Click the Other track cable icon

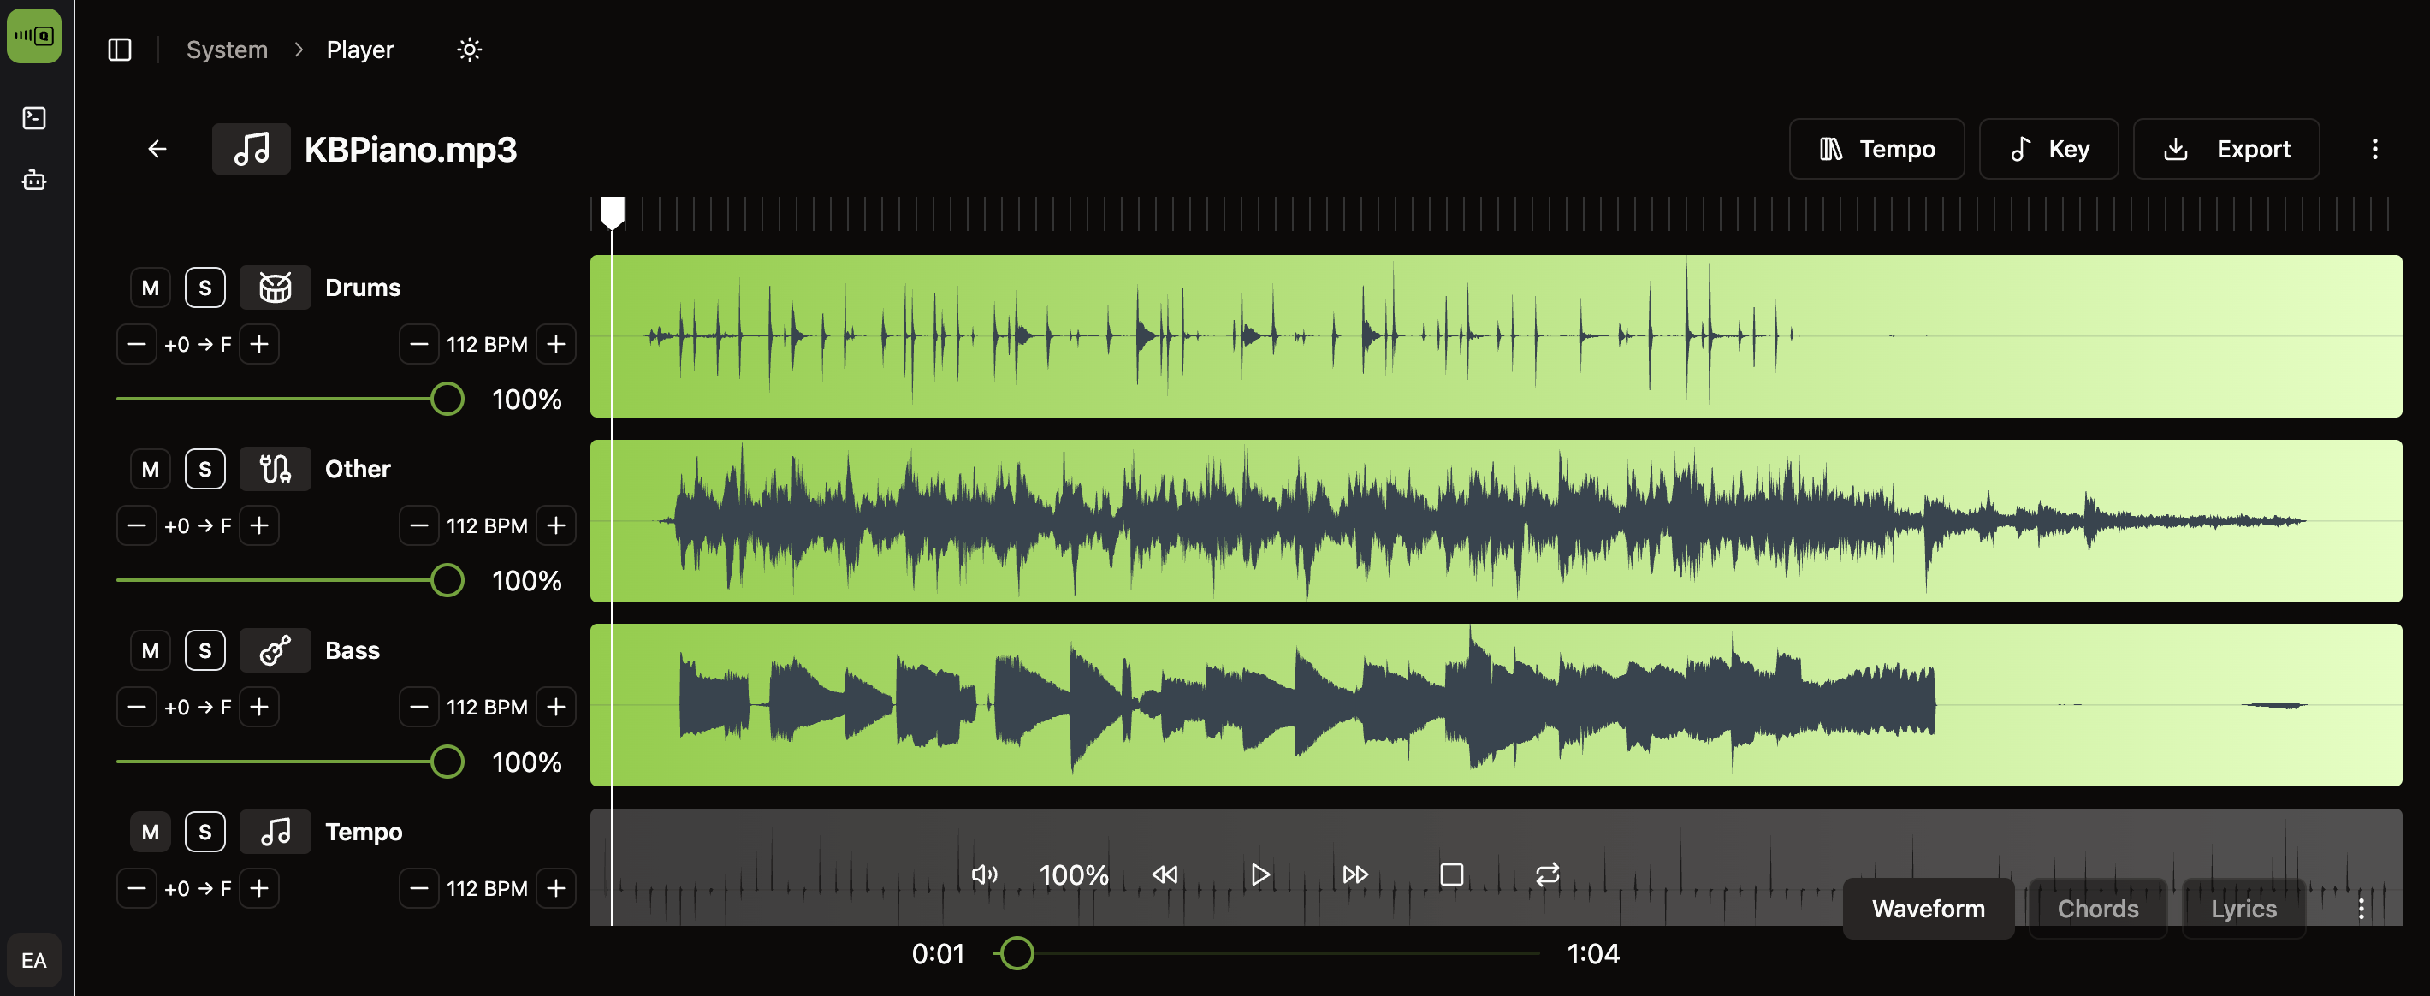275,469
